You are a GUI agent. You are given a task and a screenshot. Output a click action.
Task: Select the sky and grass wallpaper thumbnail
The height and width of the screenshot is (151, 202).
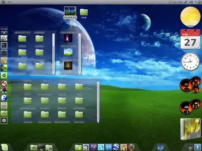(68, 52)
